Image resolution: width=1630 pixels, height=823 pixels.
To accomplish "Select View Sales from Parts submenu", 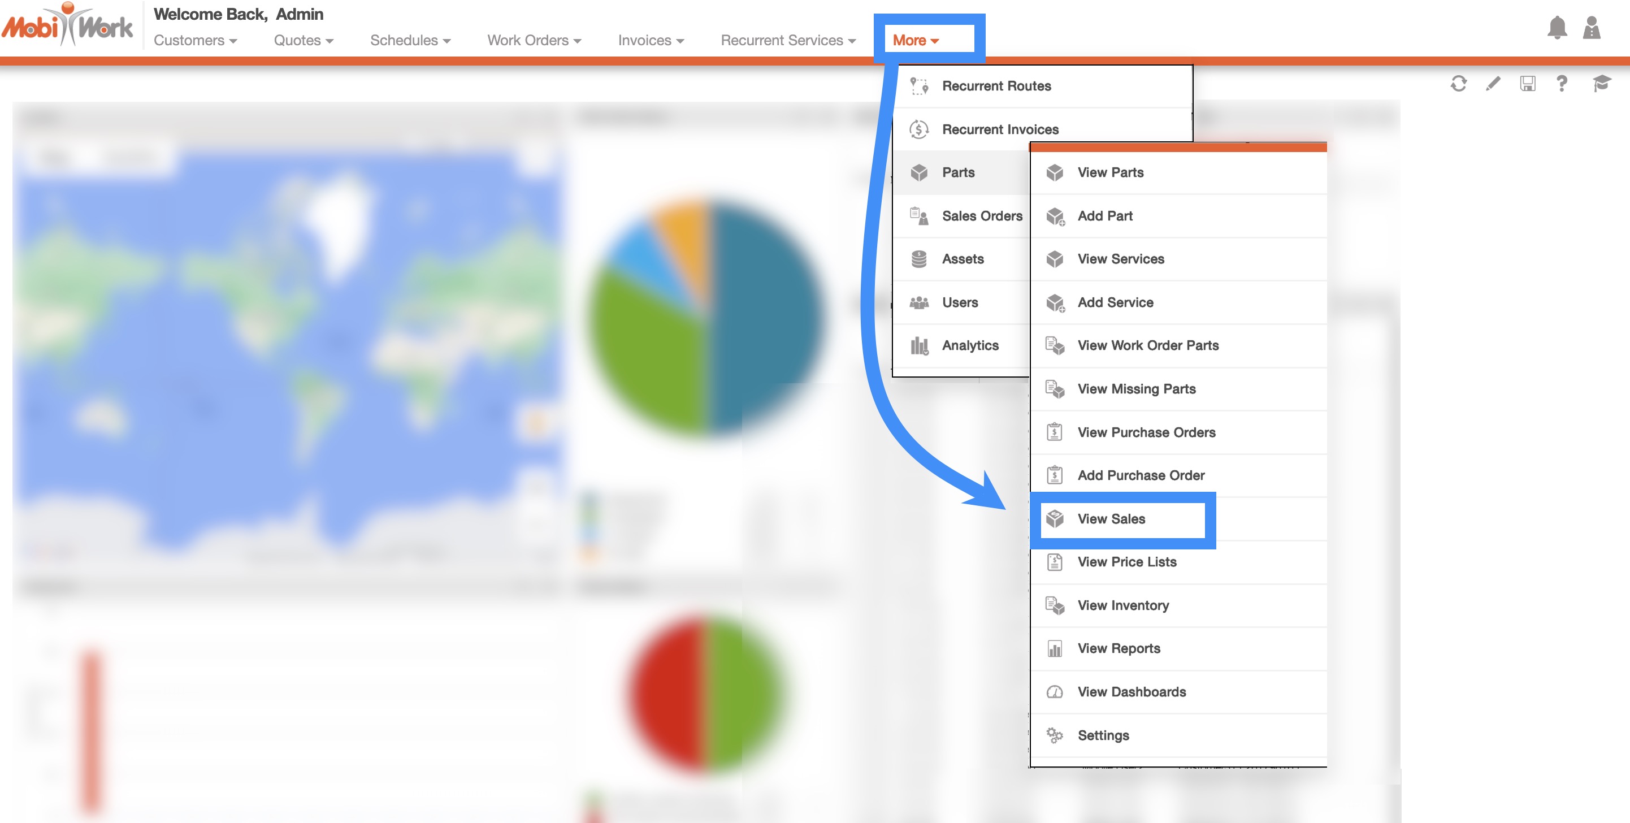I will (x=1111, y=519).
